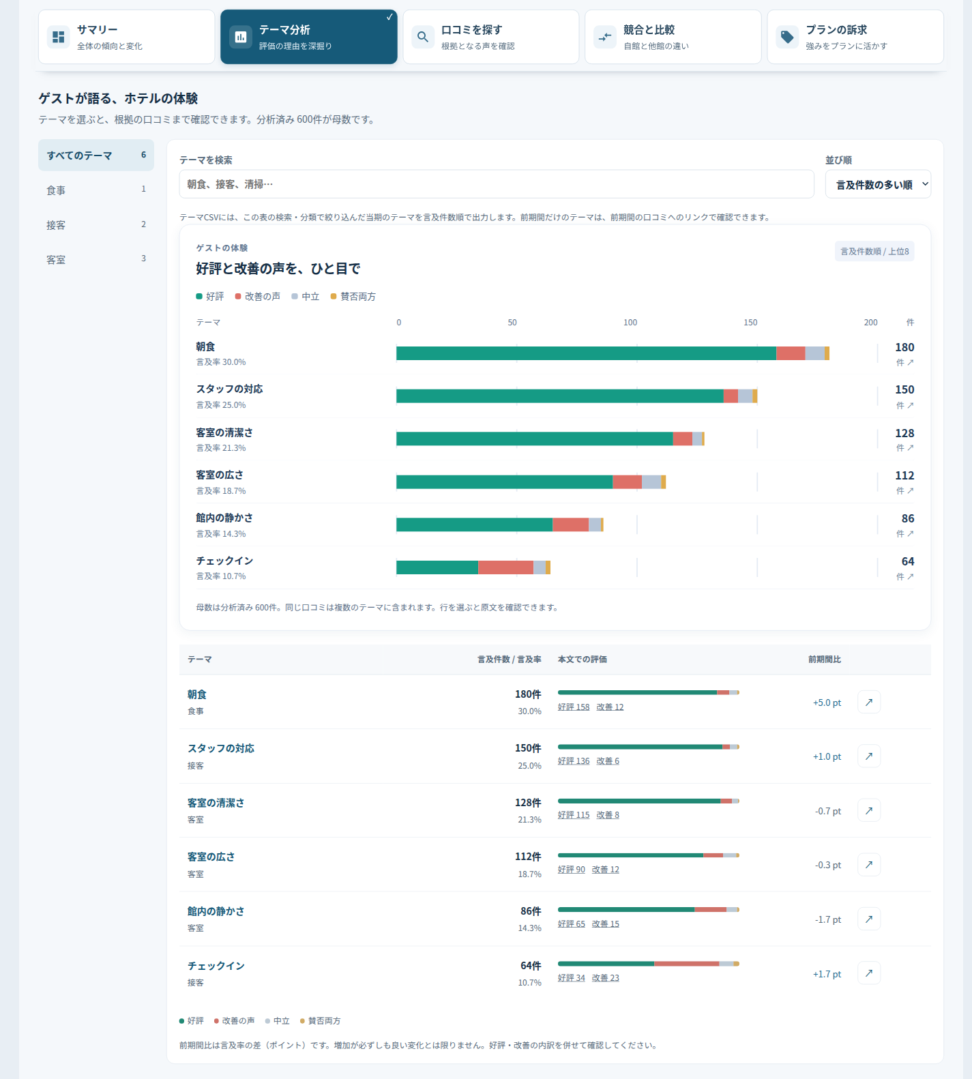The image size is (972, 1079).
Task: Click the プランの訴求 tag icon
Action: 787,37
